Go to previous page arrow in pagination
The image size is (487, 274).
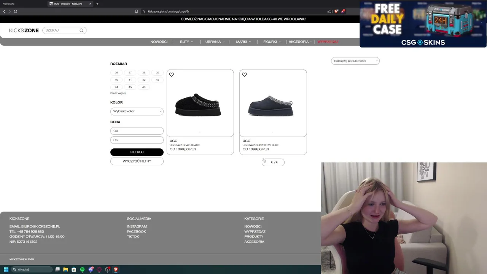coord(265,162)
